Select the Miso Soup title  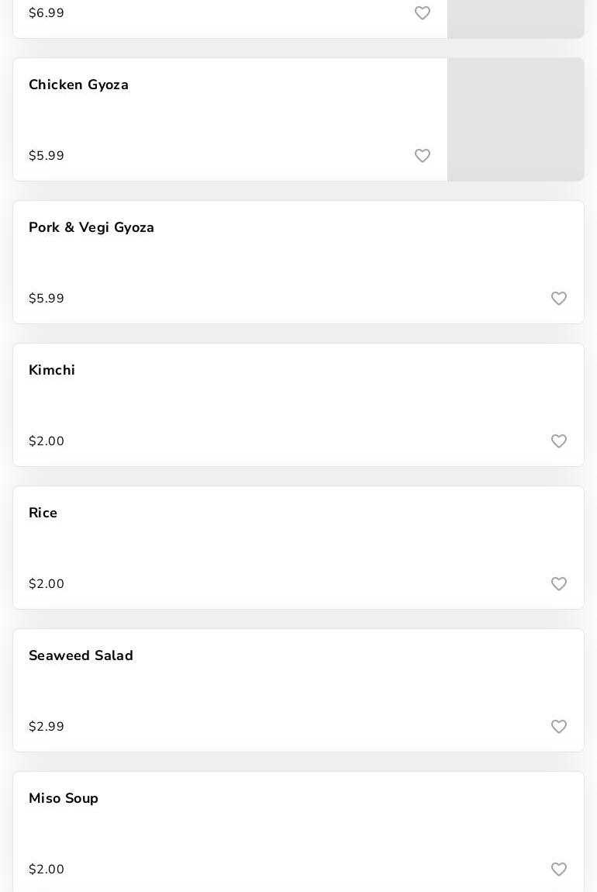[64, 798]
